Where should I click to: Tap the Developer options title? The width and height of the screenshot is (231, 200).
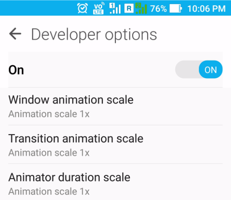pyautogui.click(x=94, y=35)
